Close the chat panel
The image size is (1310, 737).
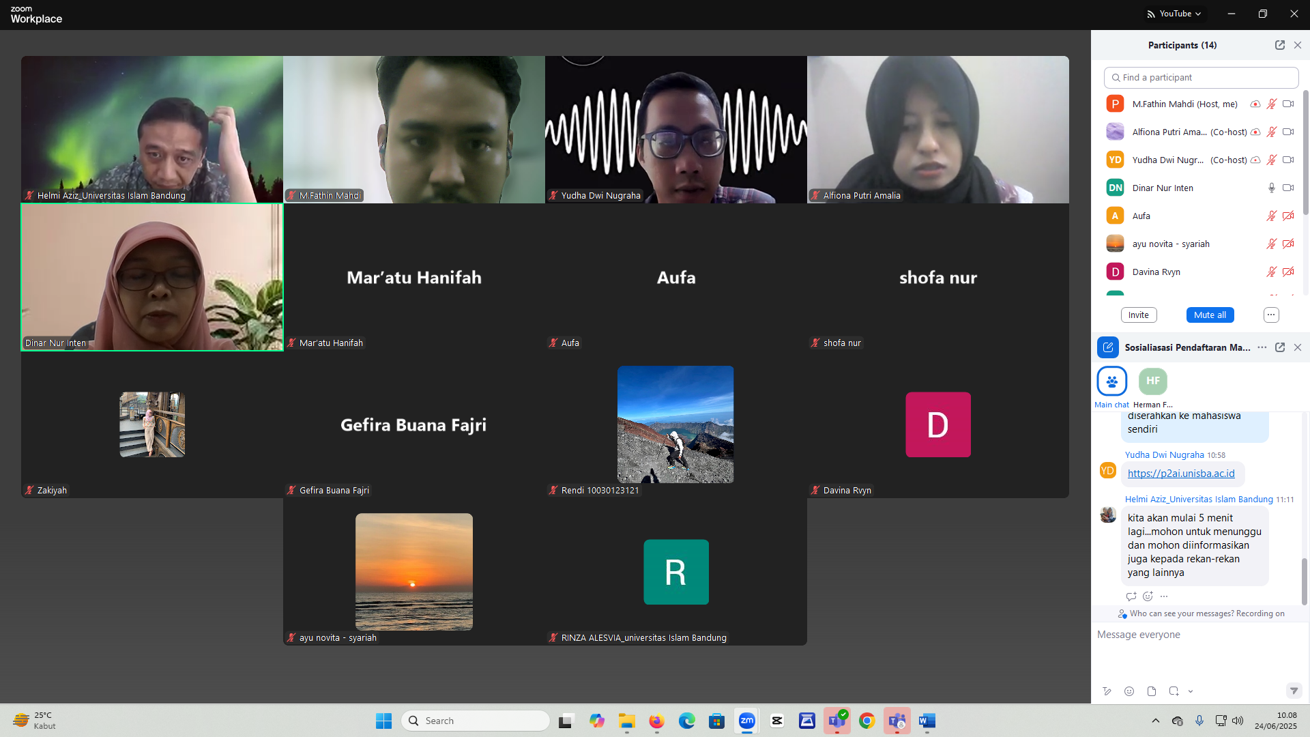pos(1298,347)
